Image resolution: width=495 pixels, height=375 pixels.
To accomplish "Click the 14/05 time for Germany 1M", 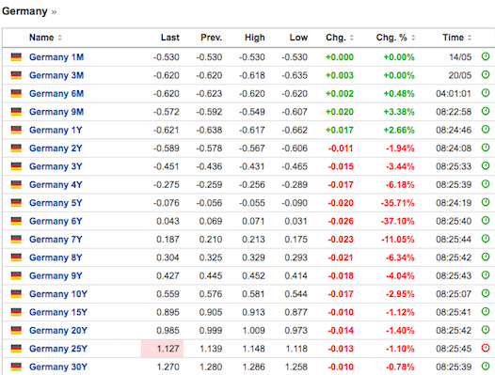I will click(460, 57).
